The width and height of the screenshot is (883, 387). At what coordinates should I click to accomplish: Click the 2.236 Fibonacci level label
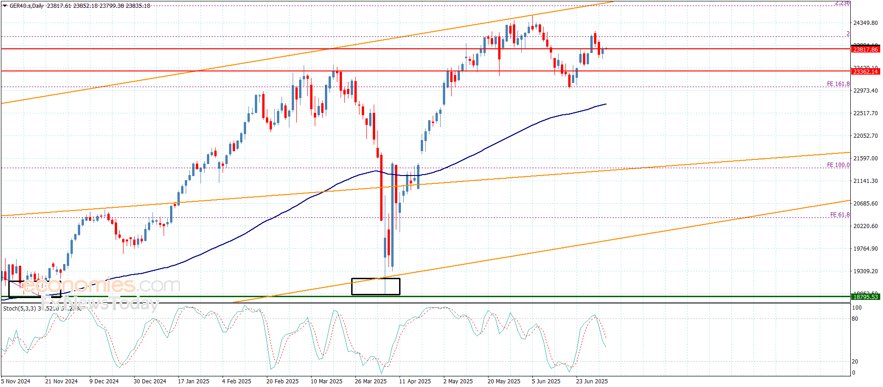(842, 3)
